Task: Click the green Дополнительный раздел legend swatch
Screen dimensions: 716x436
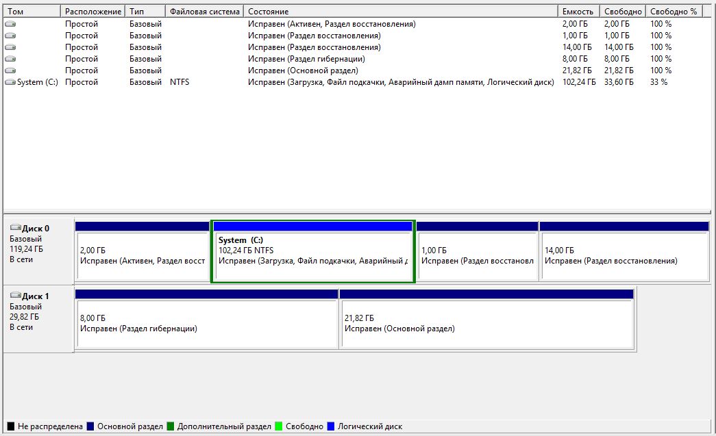Action: tap(170, 426)
